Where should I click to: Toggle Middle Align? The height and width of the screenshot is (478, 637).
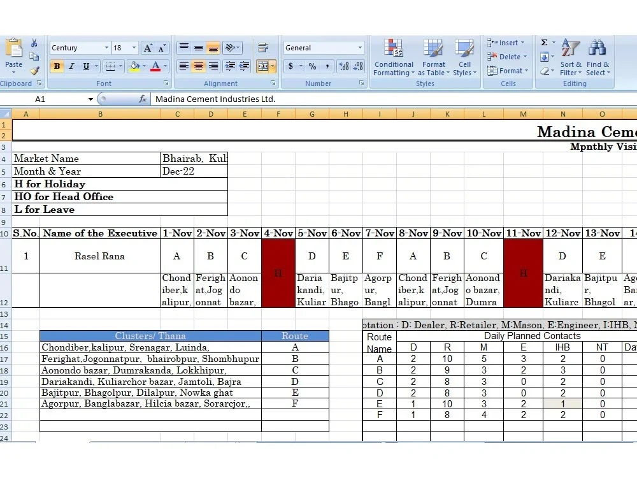point(199,48)
